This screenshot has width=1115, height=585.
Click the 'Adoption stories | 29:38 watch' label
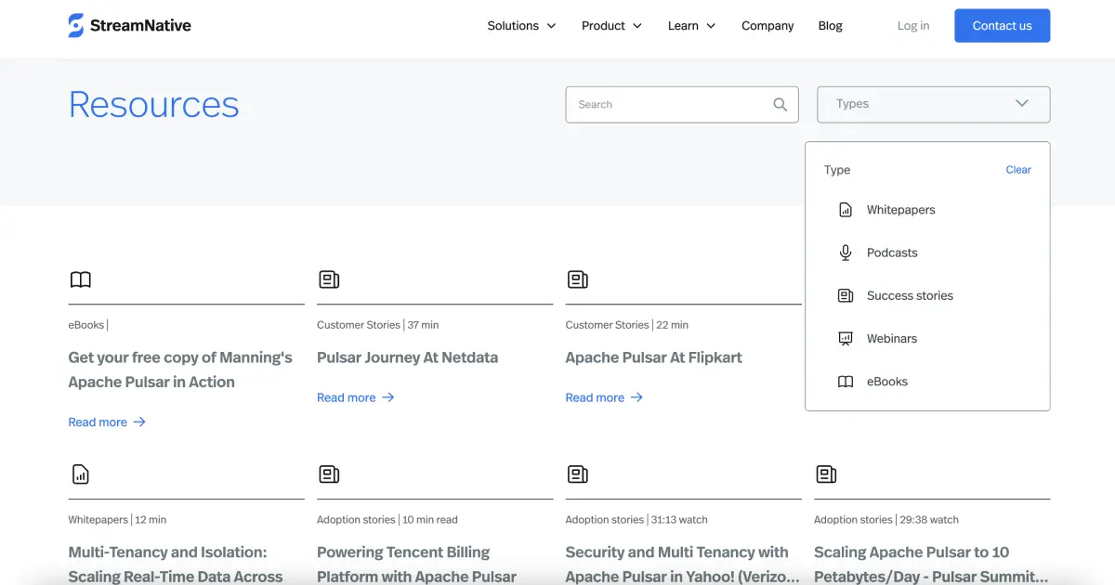click(886, 520)
